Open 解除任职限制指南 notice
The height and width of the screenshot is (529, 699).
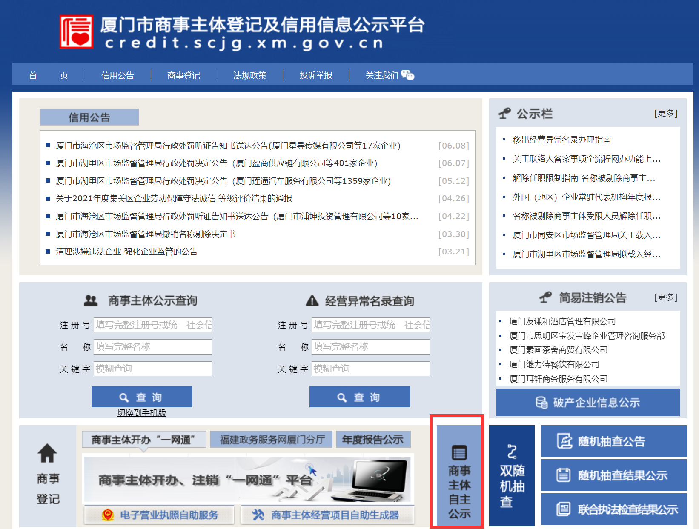[584, 178]
